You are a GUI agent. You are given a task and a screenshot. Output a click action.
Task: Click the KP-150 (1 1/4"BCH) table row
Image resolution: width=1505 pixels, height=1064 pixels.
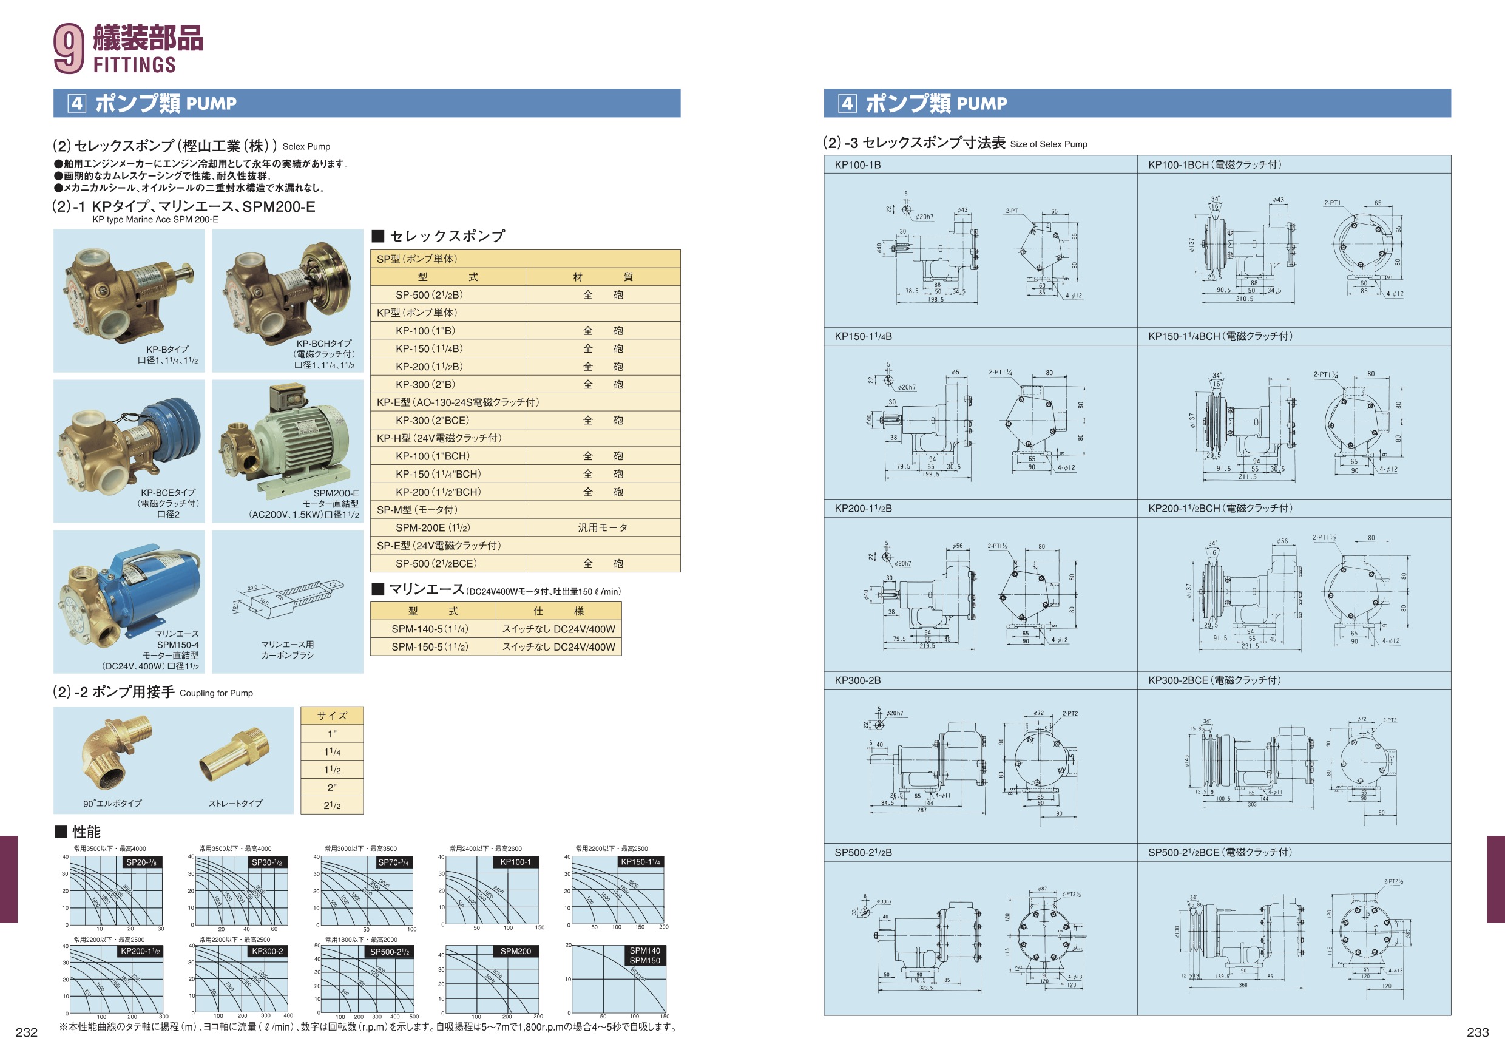(x=526, y=474)
